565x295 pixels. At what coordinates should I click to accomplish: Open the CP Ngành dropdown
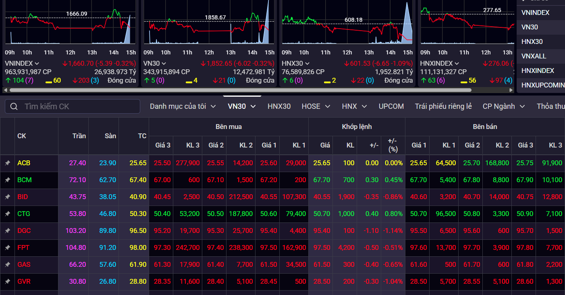click(522, 106)
